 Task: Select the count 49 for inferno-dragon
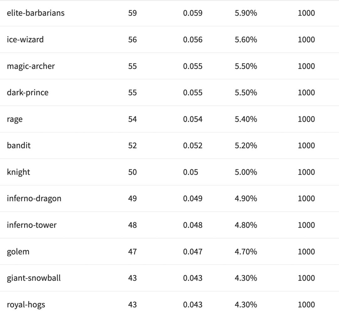(x=132, y=198)
